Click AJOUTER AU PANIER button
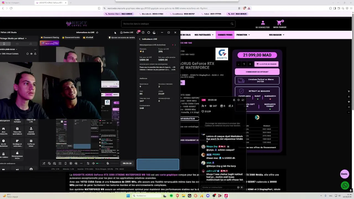 click(267, 64)
